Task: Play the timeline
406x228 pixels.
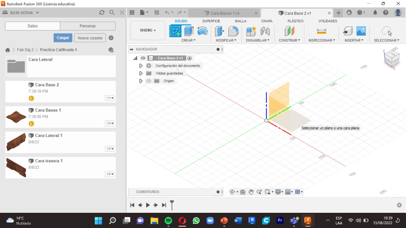Action: point(148,205)
